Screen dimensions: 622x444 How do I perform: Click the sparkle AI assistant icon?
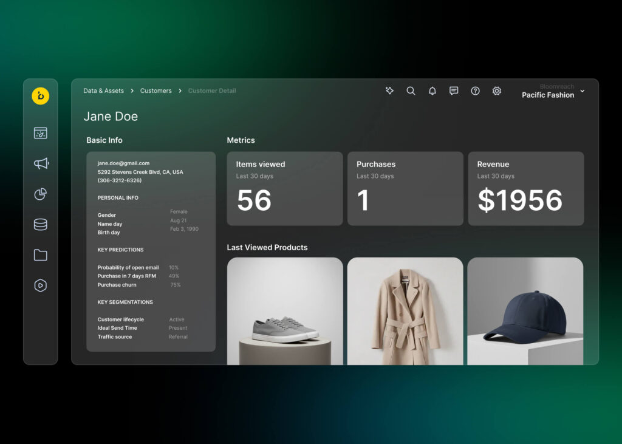click(390, 91)
